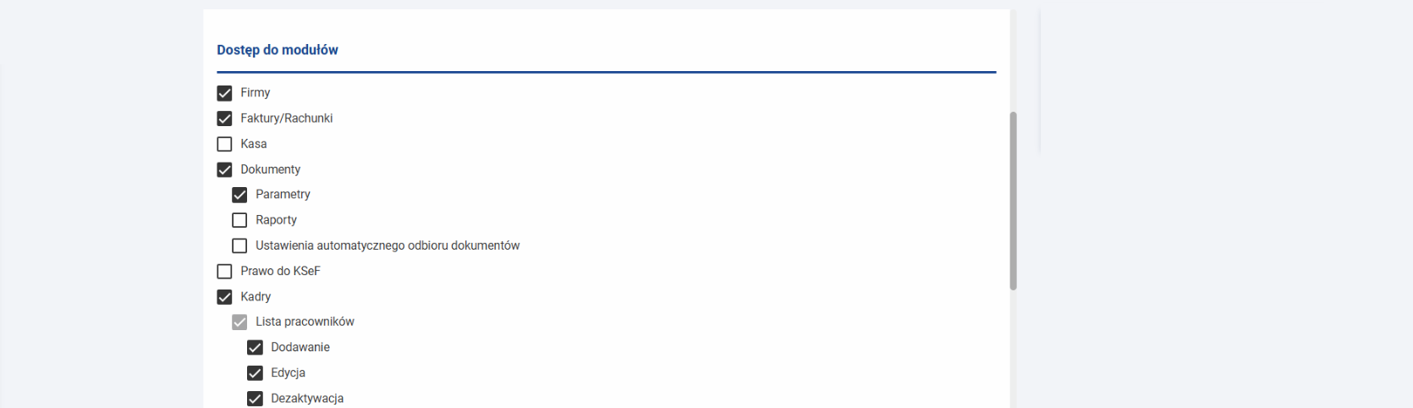
Task: Disable Faktury/Rachunki module access
Action: point(224,119)
